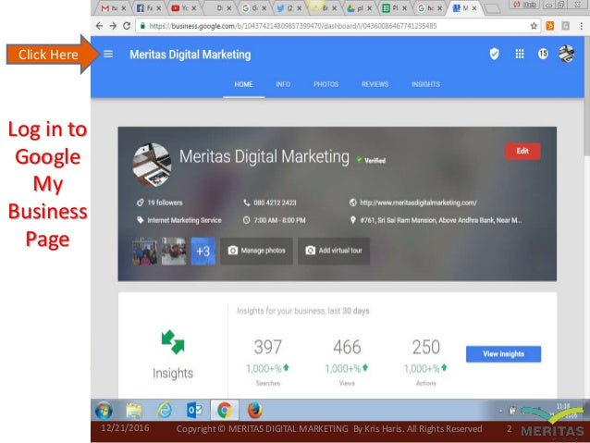Open the INSIGHTS tab
The height and width of the screenshot is (443, 590).
click(x=425, y=84)
